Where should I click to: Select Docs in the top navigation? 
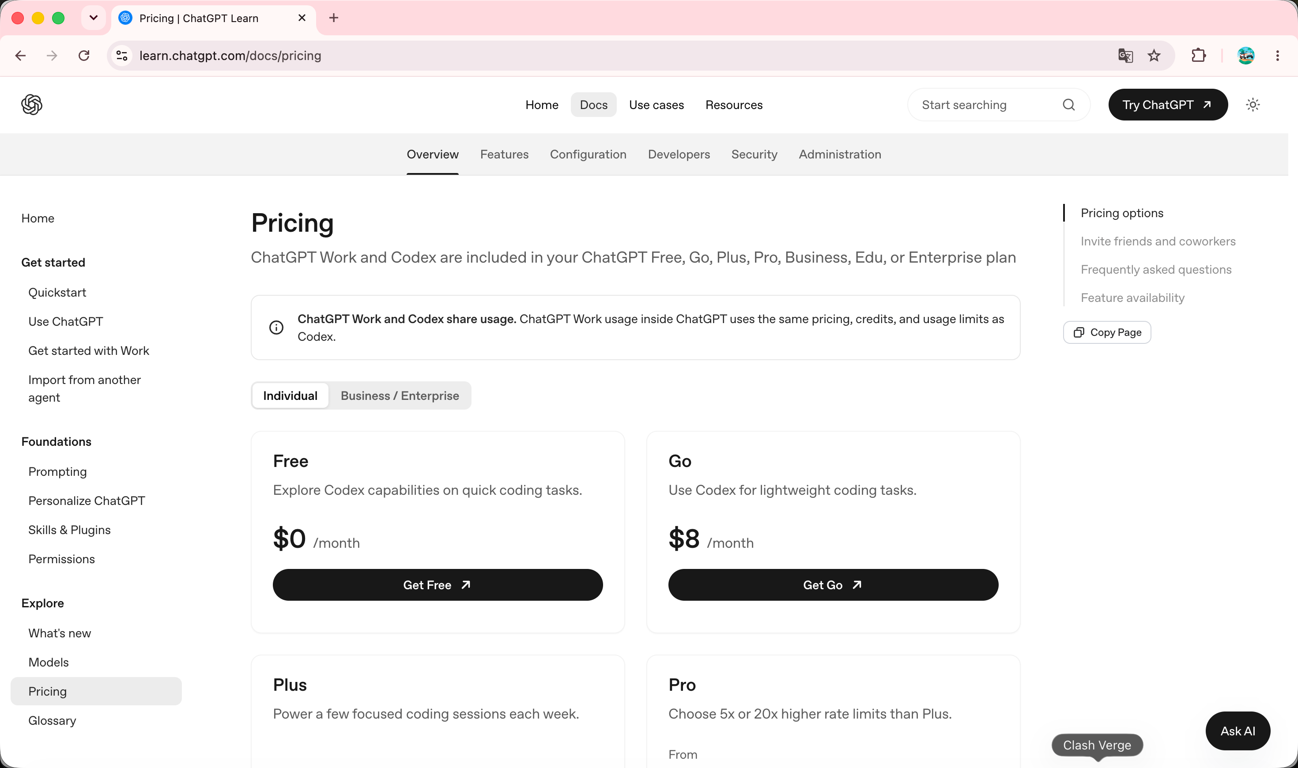coord(594,105)
